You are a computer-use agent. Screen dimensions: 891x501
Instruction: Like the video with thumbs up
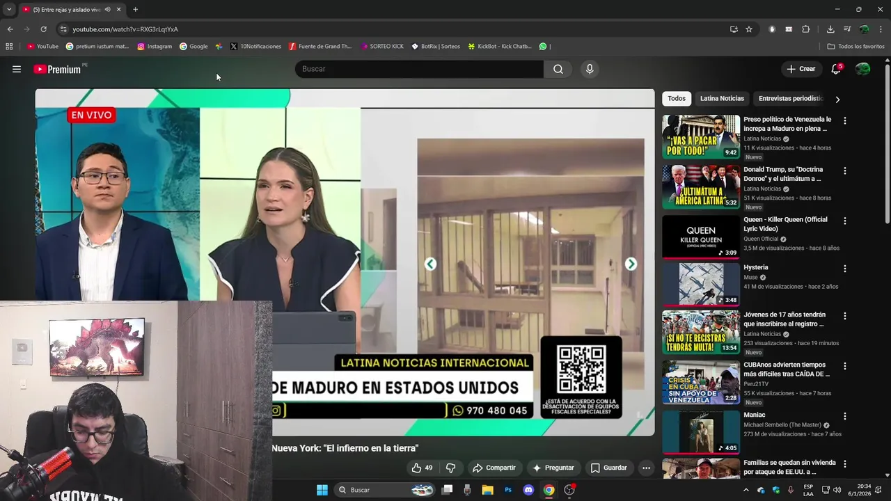pyautogui.click(x=422, y=468)
